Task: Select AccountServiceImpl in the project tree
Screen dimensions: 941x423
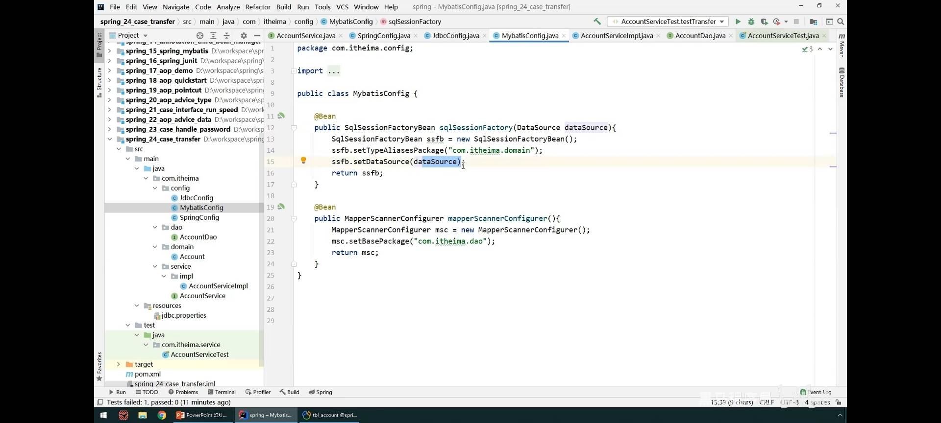Action: 218,286
